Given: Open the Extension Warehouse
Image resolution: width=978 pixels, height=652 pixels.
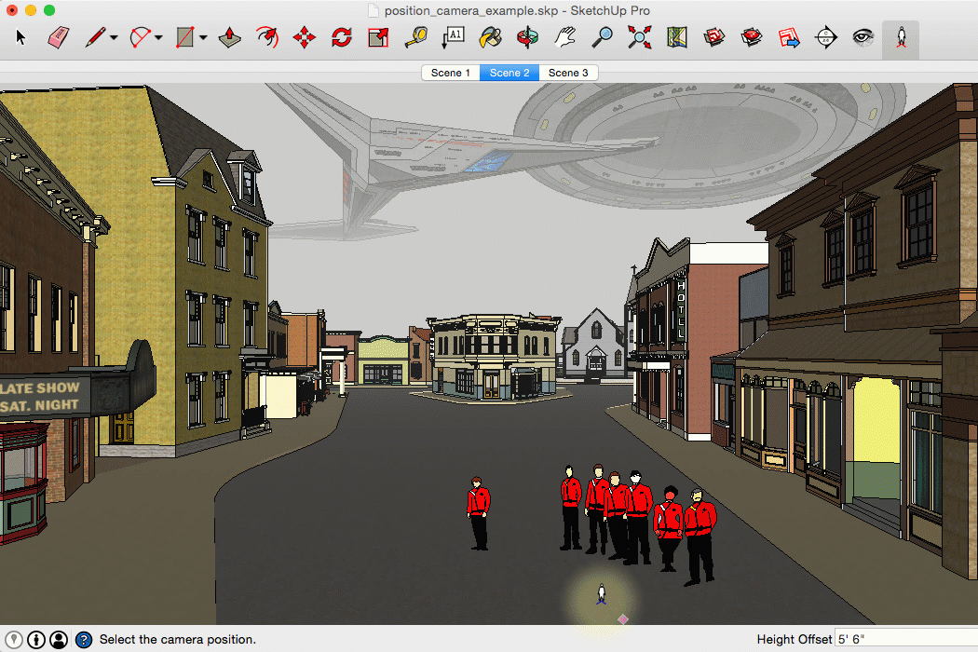Looking at the screenshot, I should pyautogui.click(x=751, y=37).
